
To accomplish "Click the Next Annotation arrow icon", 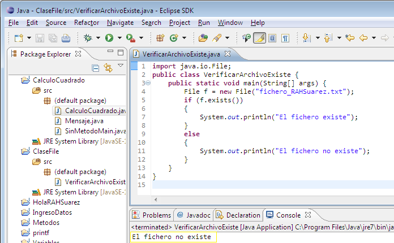I will coord(307,38).
